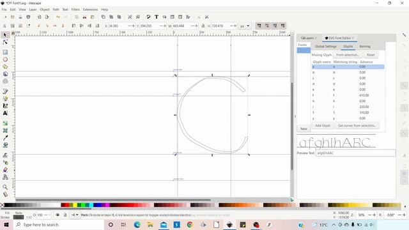Click the New font button
This screenshot has height=230, width=409.
tap(304, 128)
